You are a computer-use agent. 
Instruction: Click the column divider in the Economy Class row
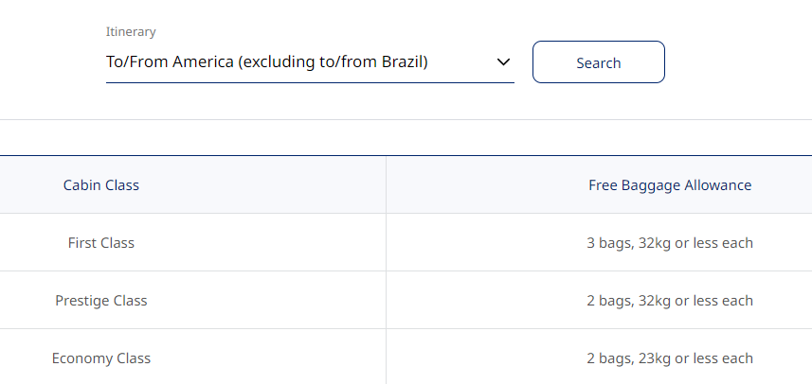(386, 358)
